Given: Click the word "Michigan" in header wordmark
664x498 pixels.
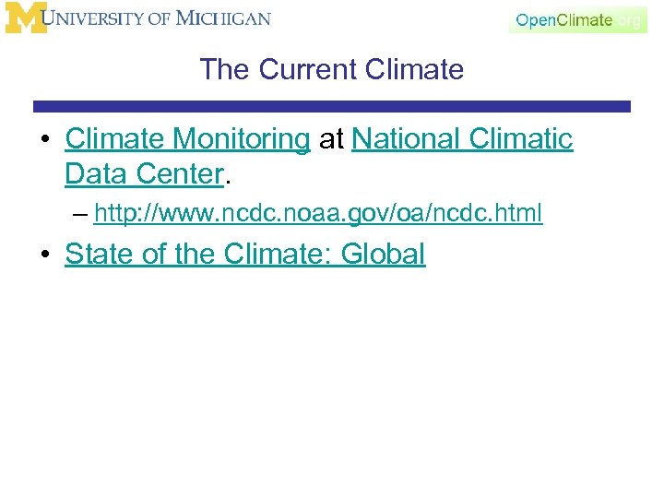Looking at the screenshot, I should pos(223,18).
